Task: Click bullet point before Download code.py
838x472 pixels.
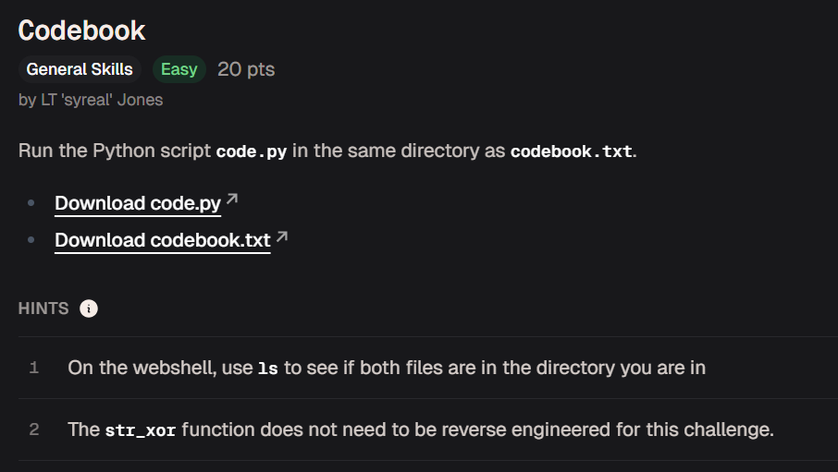Action: coord(31,203)
